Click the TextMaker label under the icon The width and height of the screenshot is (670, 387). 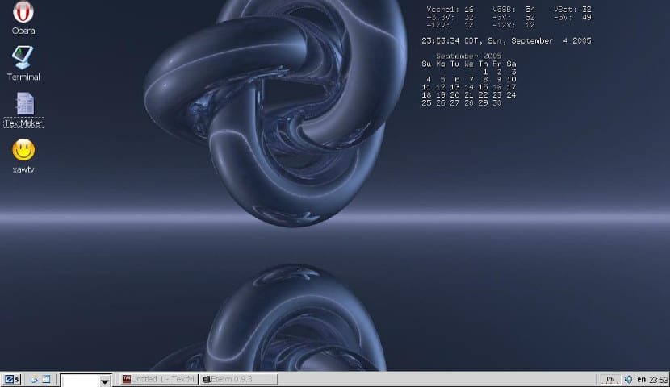(24, 123)
